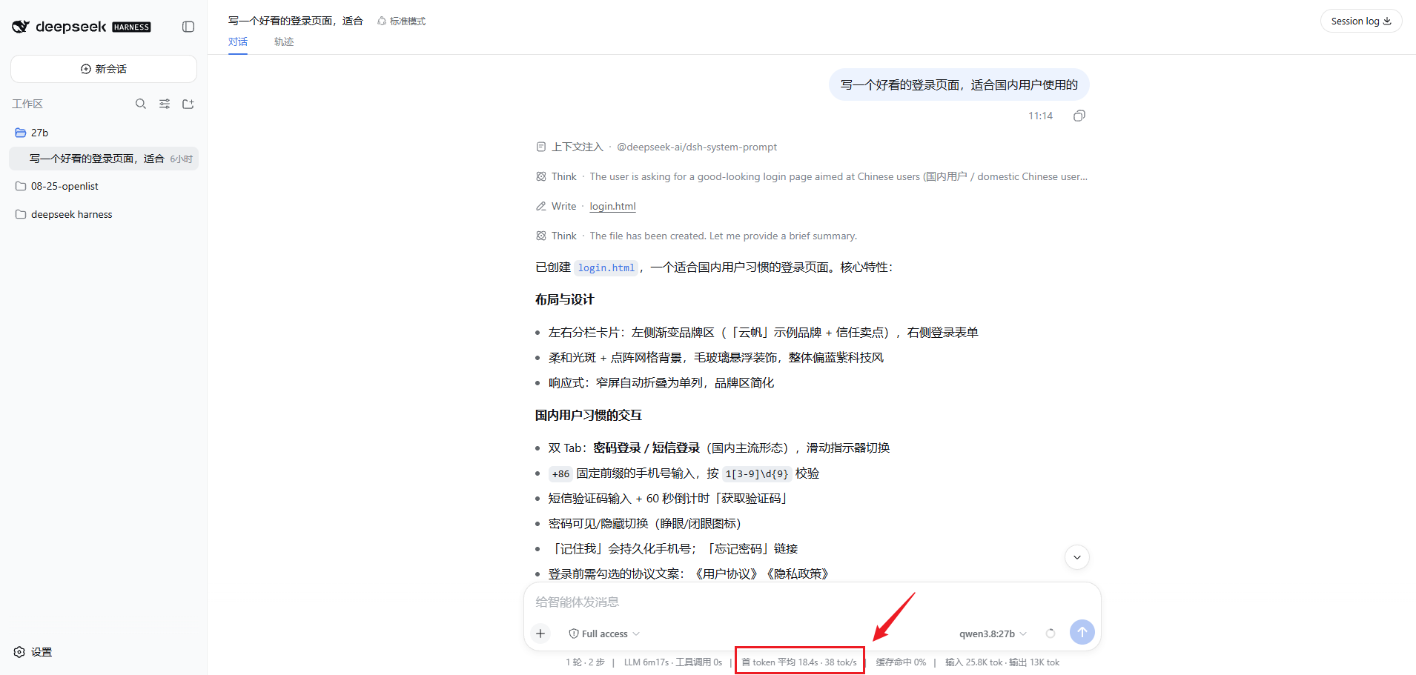The image size is (1416, 675).
Task: Open the login.html file link
Action: pyautogui.click(x=612, y=206)
